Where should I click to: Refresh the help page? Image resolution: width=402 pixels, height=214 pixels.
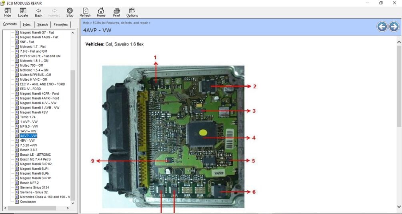(x=85, y=10)
